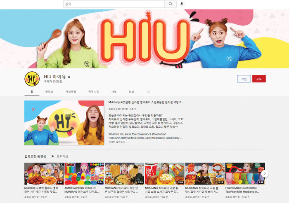Image resolution: width=289 pixels, height=203 pixels.
Task: Select the 채널 tab
Action: pyautogui.click(x=114, y=91)
